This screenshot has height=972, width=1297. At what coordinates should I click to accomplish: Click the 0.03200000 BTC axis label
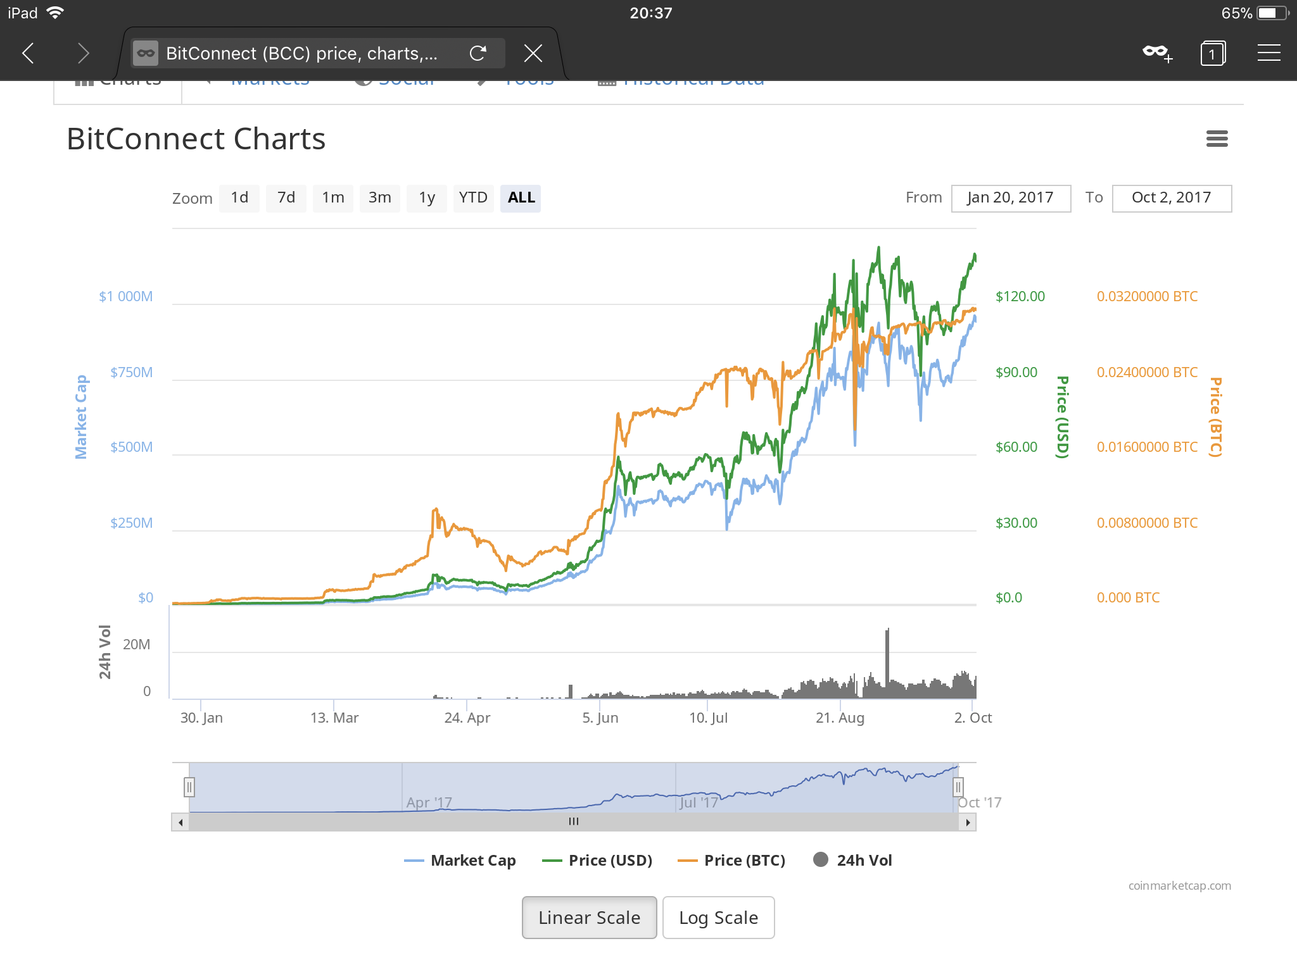tap(1147, 297)
